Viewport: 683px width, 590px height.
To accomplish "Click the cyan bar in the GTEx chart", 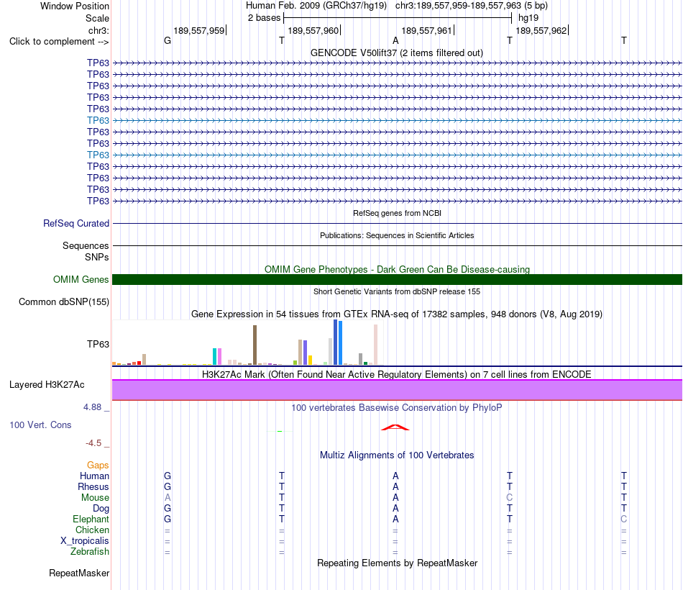I will pos(215,356).
